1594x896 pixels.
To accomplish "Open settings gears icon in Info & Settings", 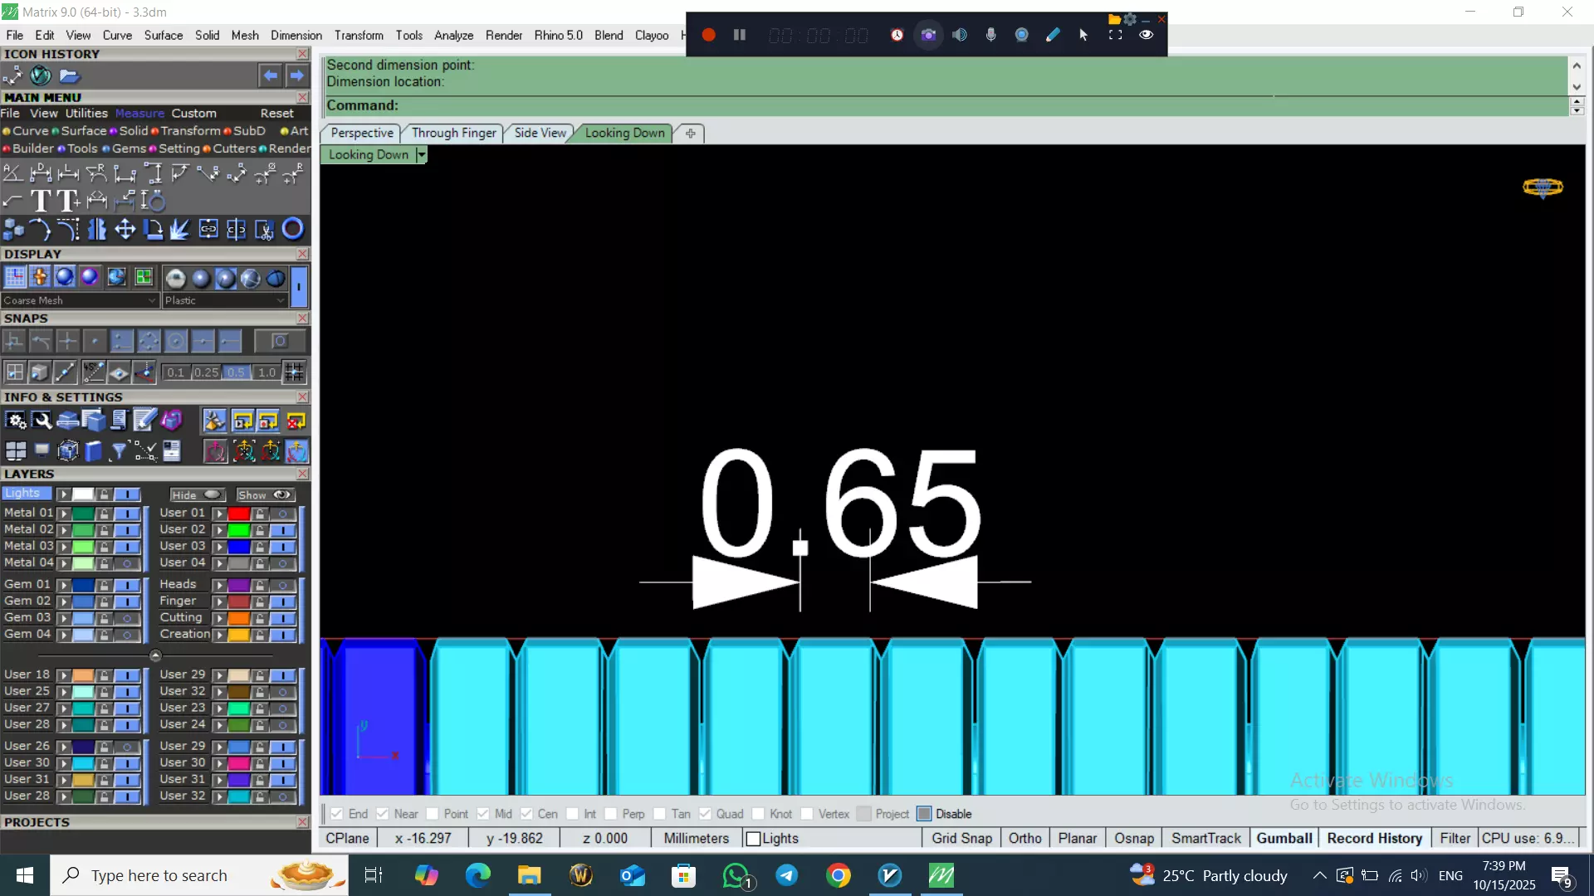I will (15, 421).
